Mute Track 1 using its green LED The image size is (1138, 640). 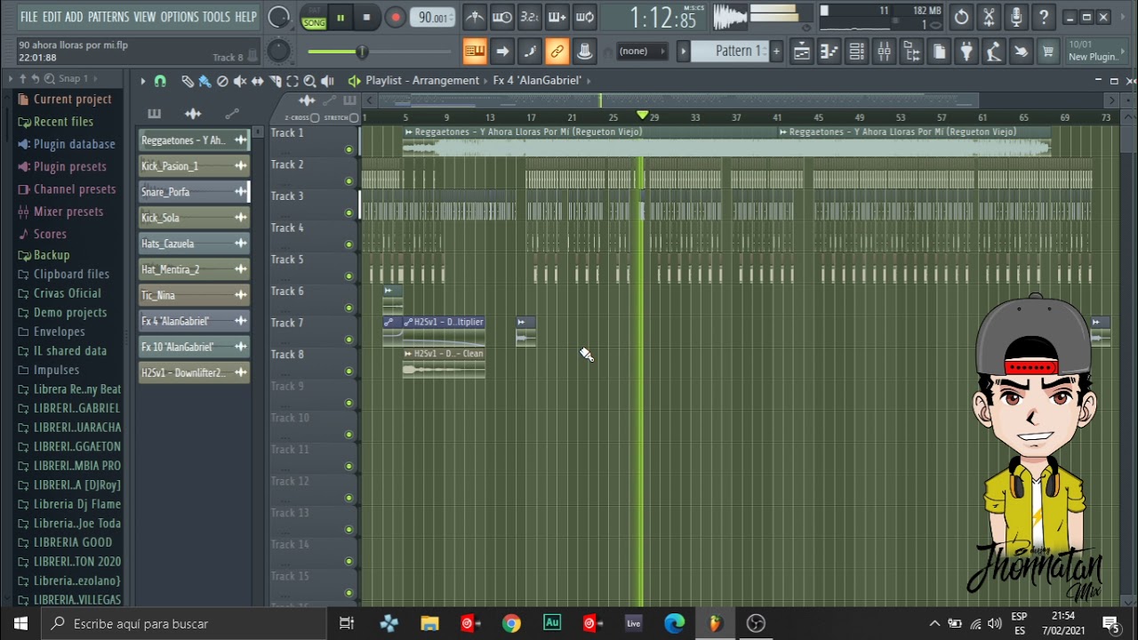349,149
